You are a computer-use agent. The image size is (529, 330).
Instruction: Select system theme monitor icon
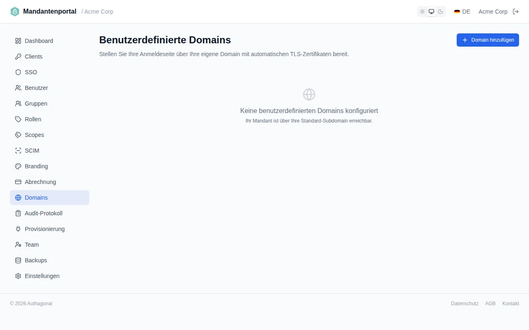431,12
